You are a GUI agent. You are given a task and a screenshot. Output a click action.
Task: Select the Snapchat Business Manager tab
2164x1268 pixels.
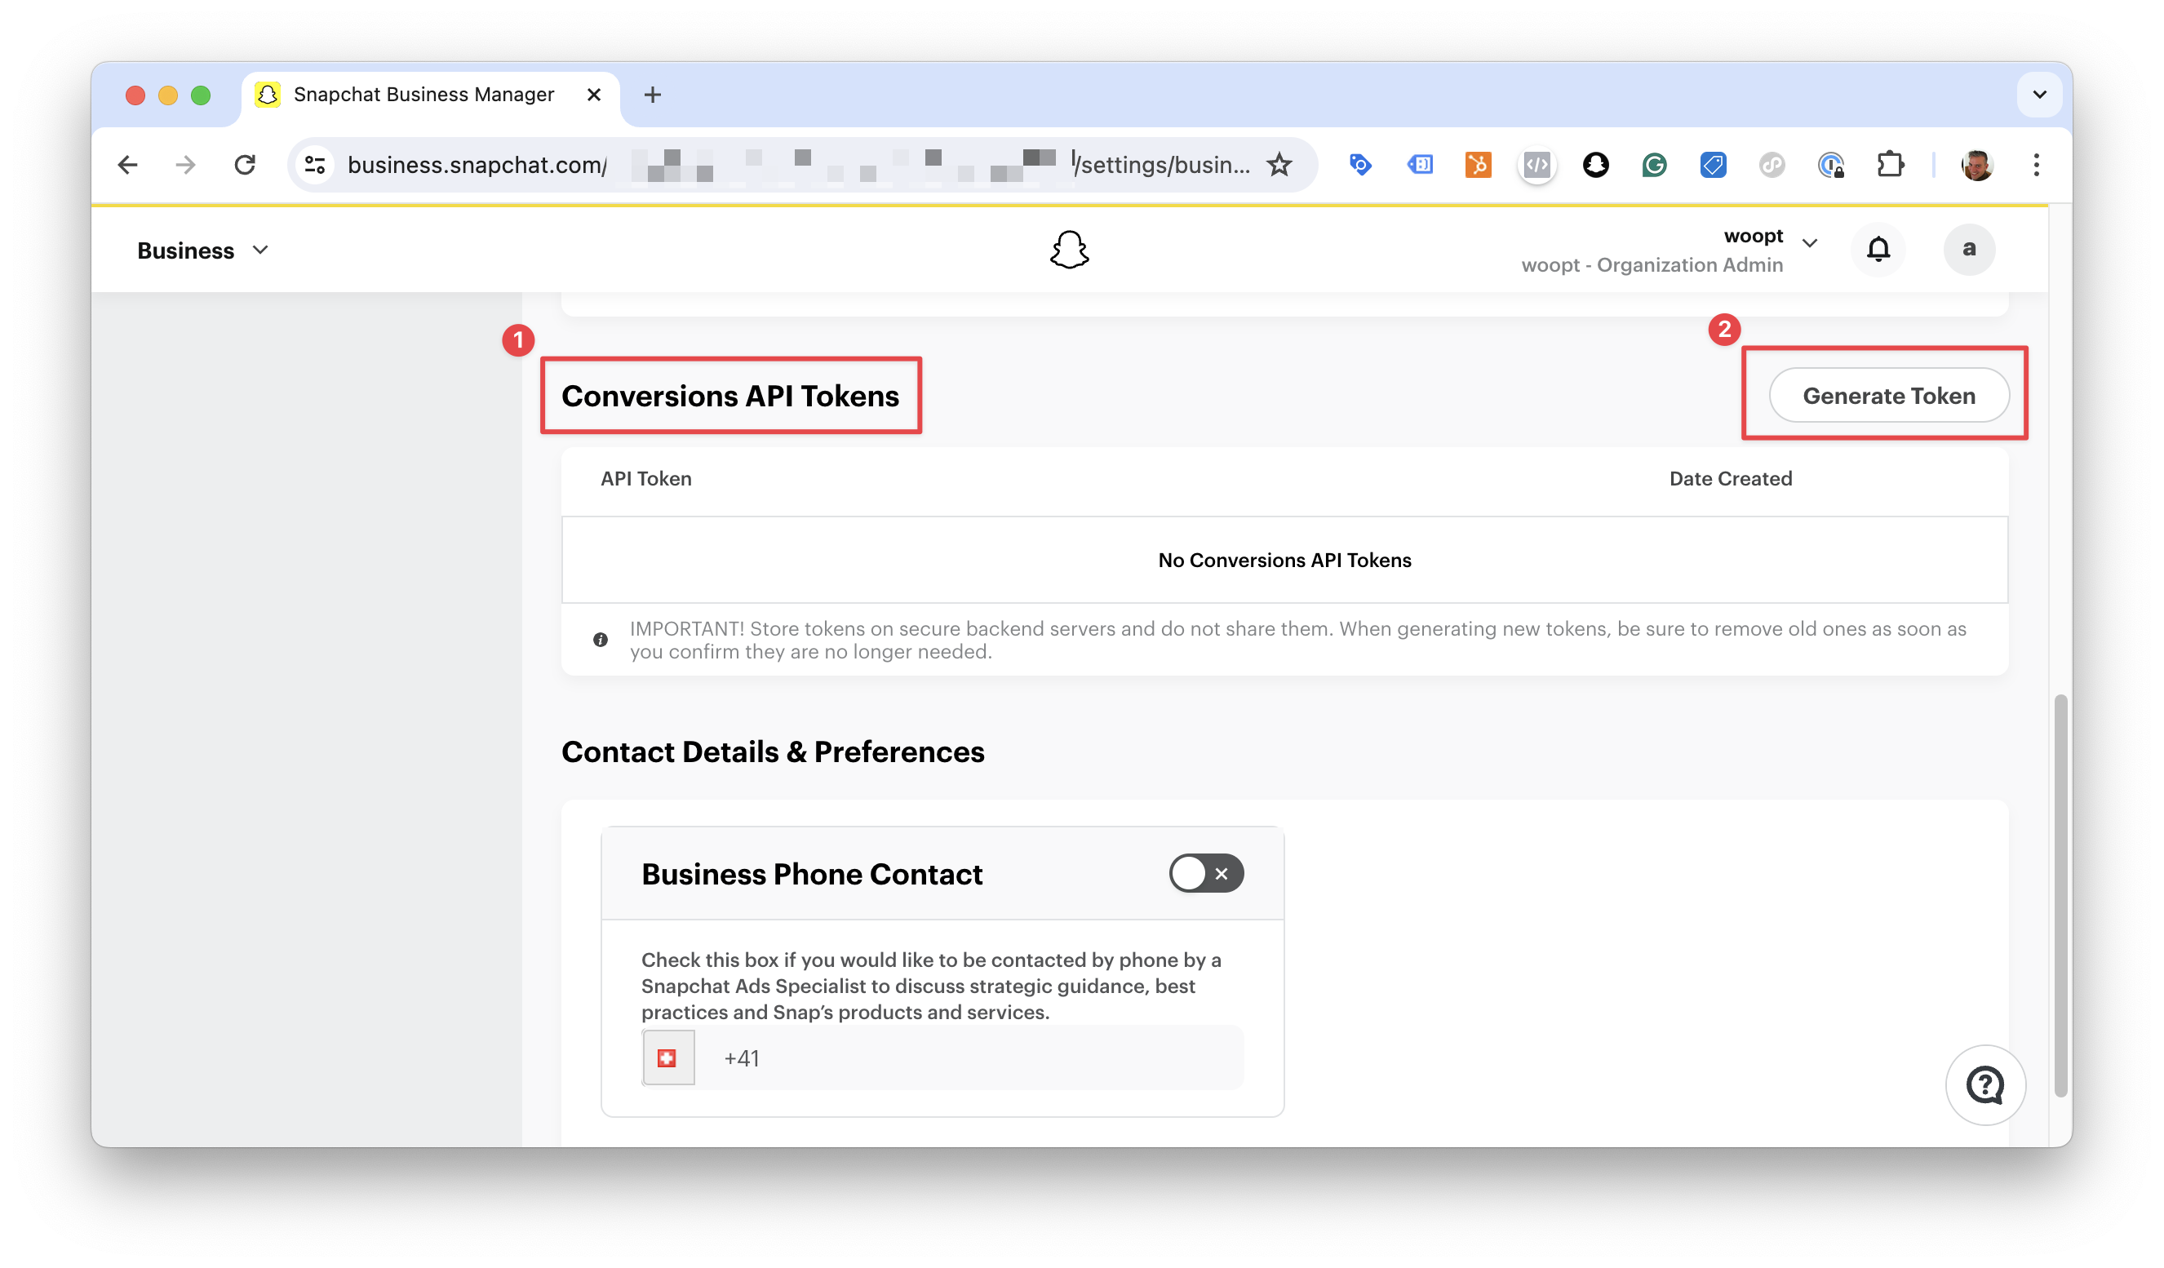pyautogui.click(x=429, y=95)
